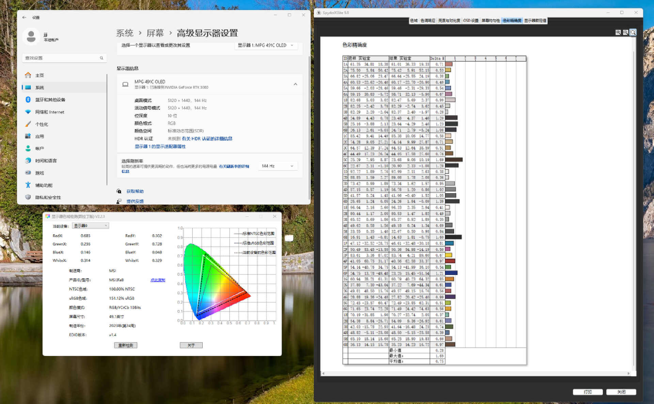Image resolution: width=654 pixels, height=404 pixels.
Task: Click search icon in Settings search box
Action: pyautogui.click(x=102, y=58)
